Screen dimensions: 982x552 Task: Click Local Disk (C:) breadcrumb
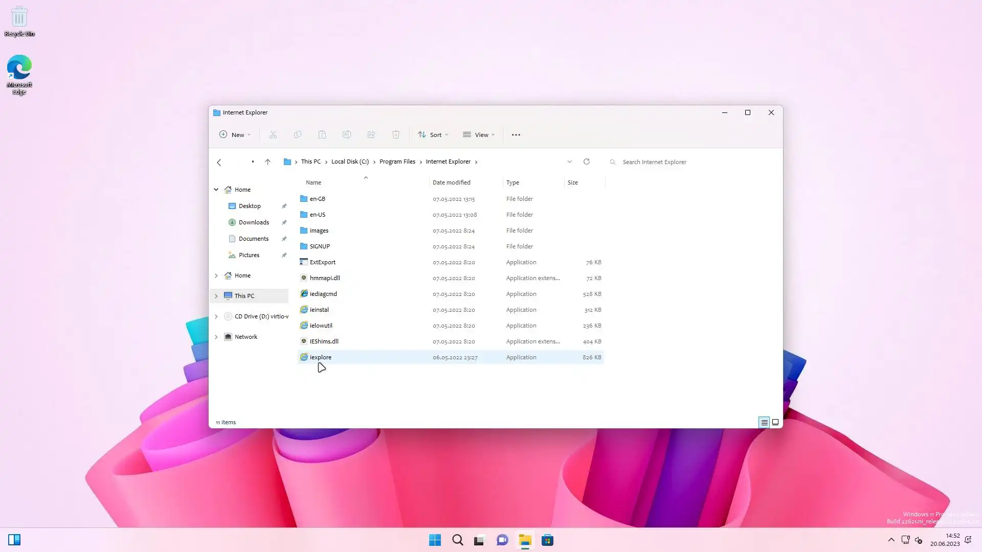(x=350, y=162)
